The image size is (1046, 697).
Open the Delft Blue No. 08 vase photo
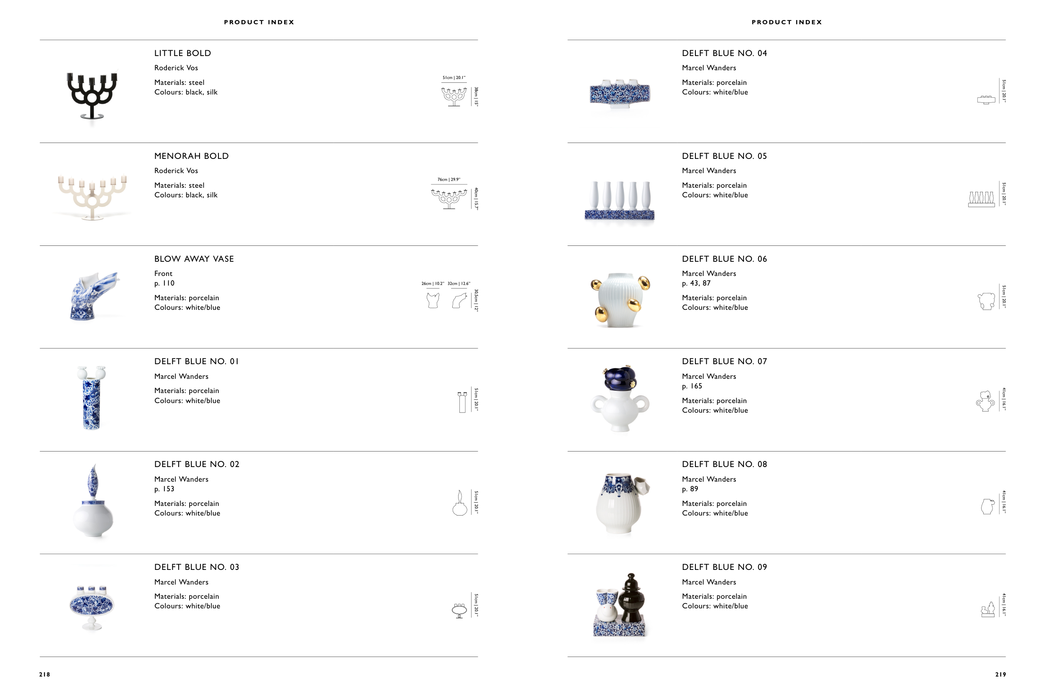tap(622, 503)
